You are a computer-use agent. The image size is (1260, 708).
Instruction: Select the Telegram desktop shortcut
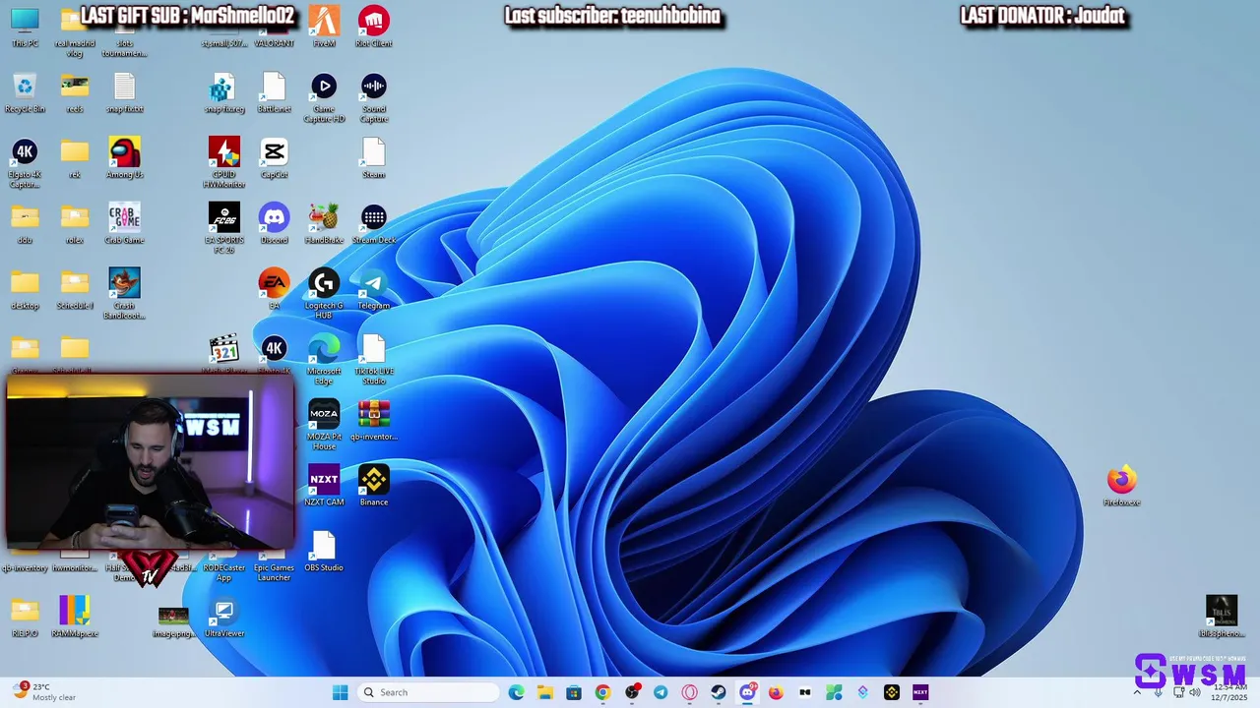[374, 288]
